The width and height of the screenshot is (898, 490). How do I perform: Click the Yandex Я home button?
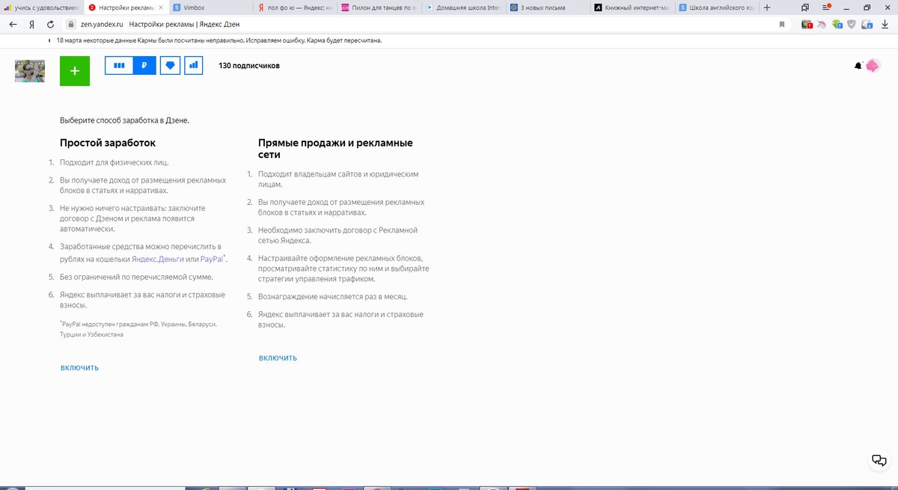31,24
